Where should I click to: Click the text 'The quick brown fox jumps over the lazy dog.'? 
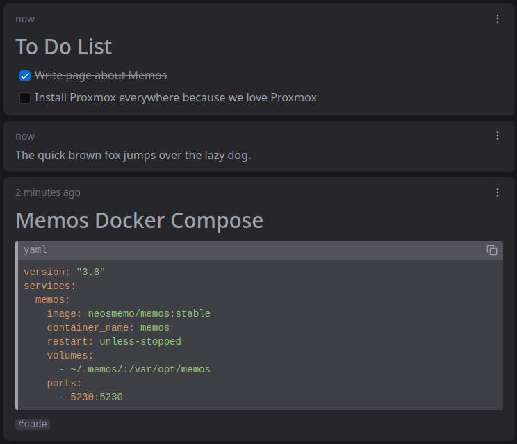(x=133, y=155)
